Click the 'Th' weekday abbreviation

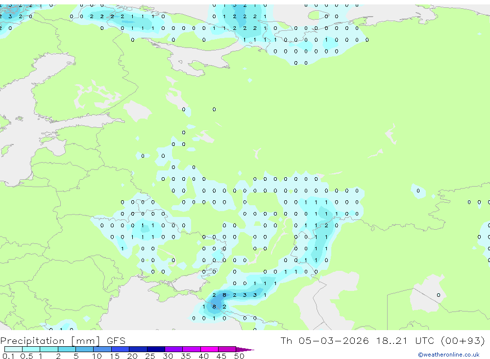click(286, 340)
